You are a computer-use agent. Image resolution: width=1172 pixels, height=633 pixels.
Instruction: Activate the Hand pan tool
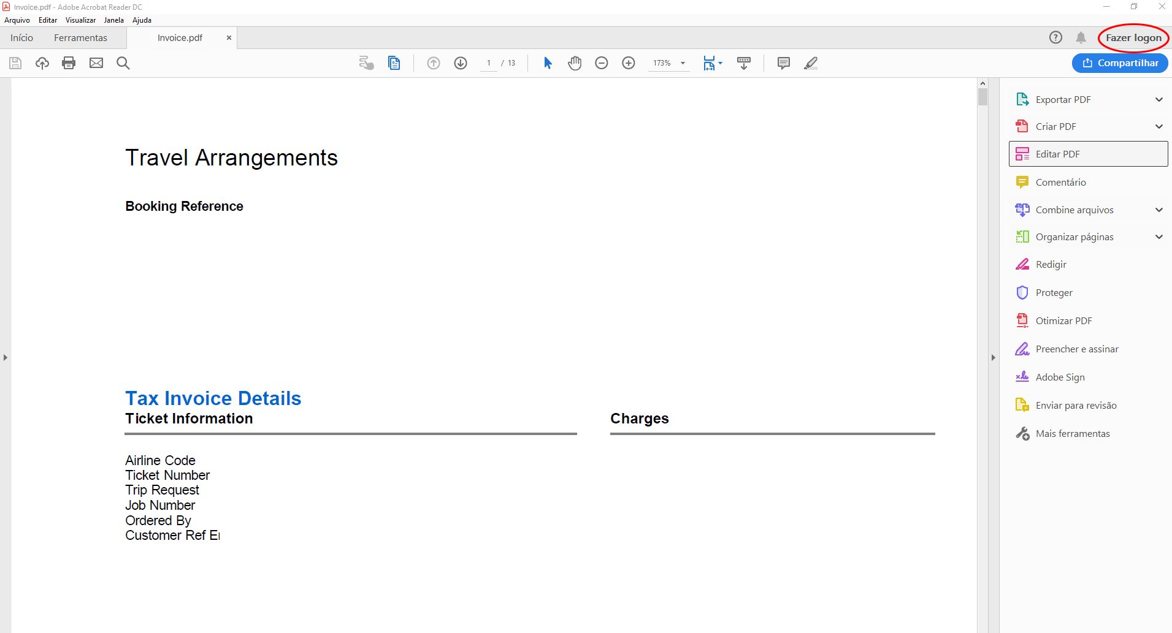click(x=575, y=63)
